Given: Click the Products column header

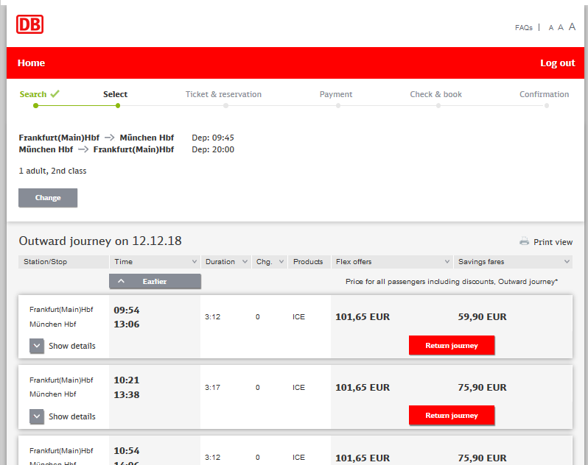Looking at the screenshot, I should tap(309, 262).
